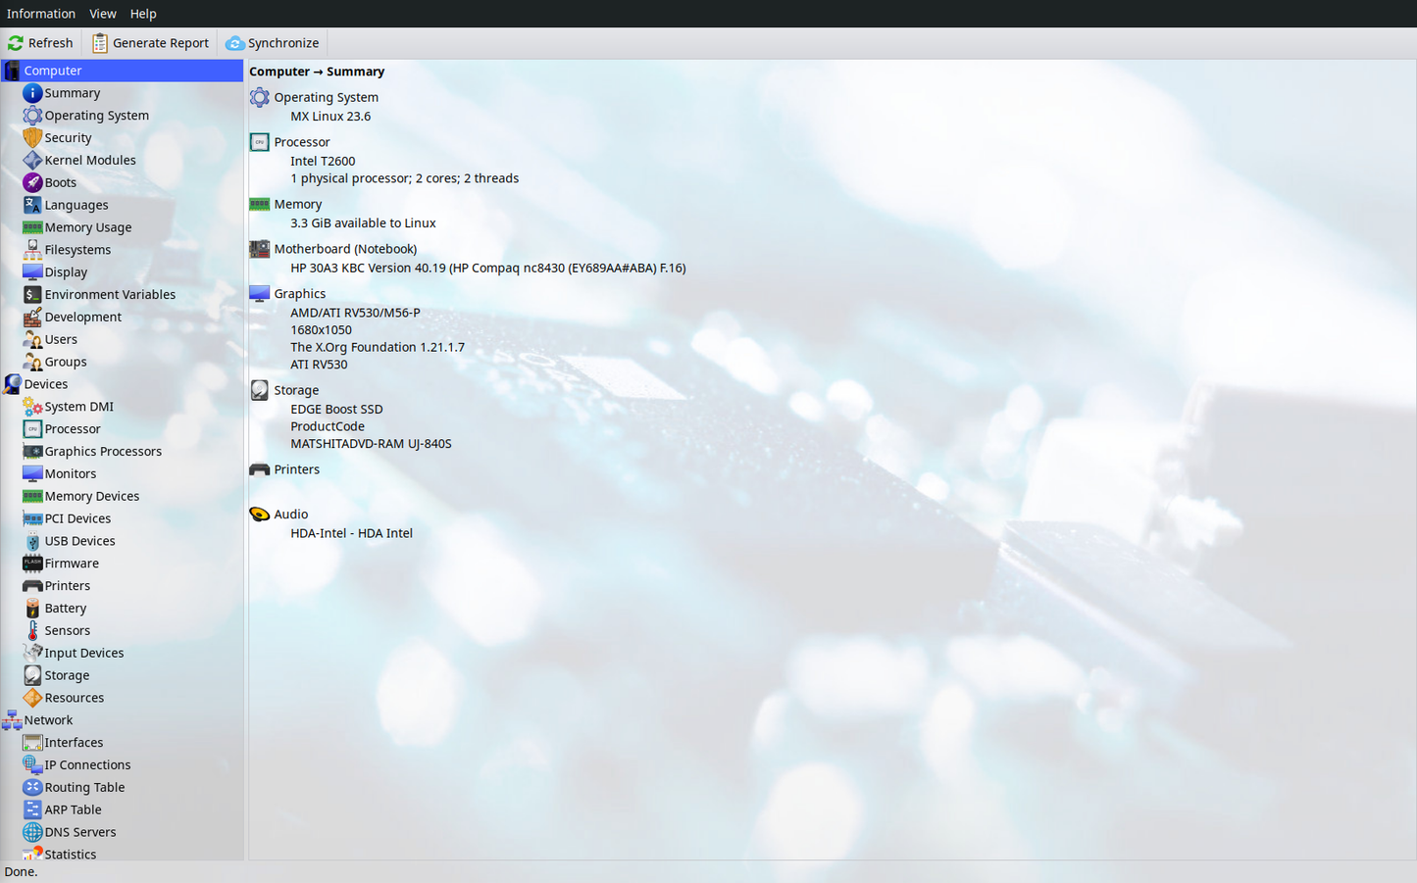Click 'The X.Org Foundation 1.21.1.7' text
This screenshot has width=1417, height=883.
tap(378, 347)
